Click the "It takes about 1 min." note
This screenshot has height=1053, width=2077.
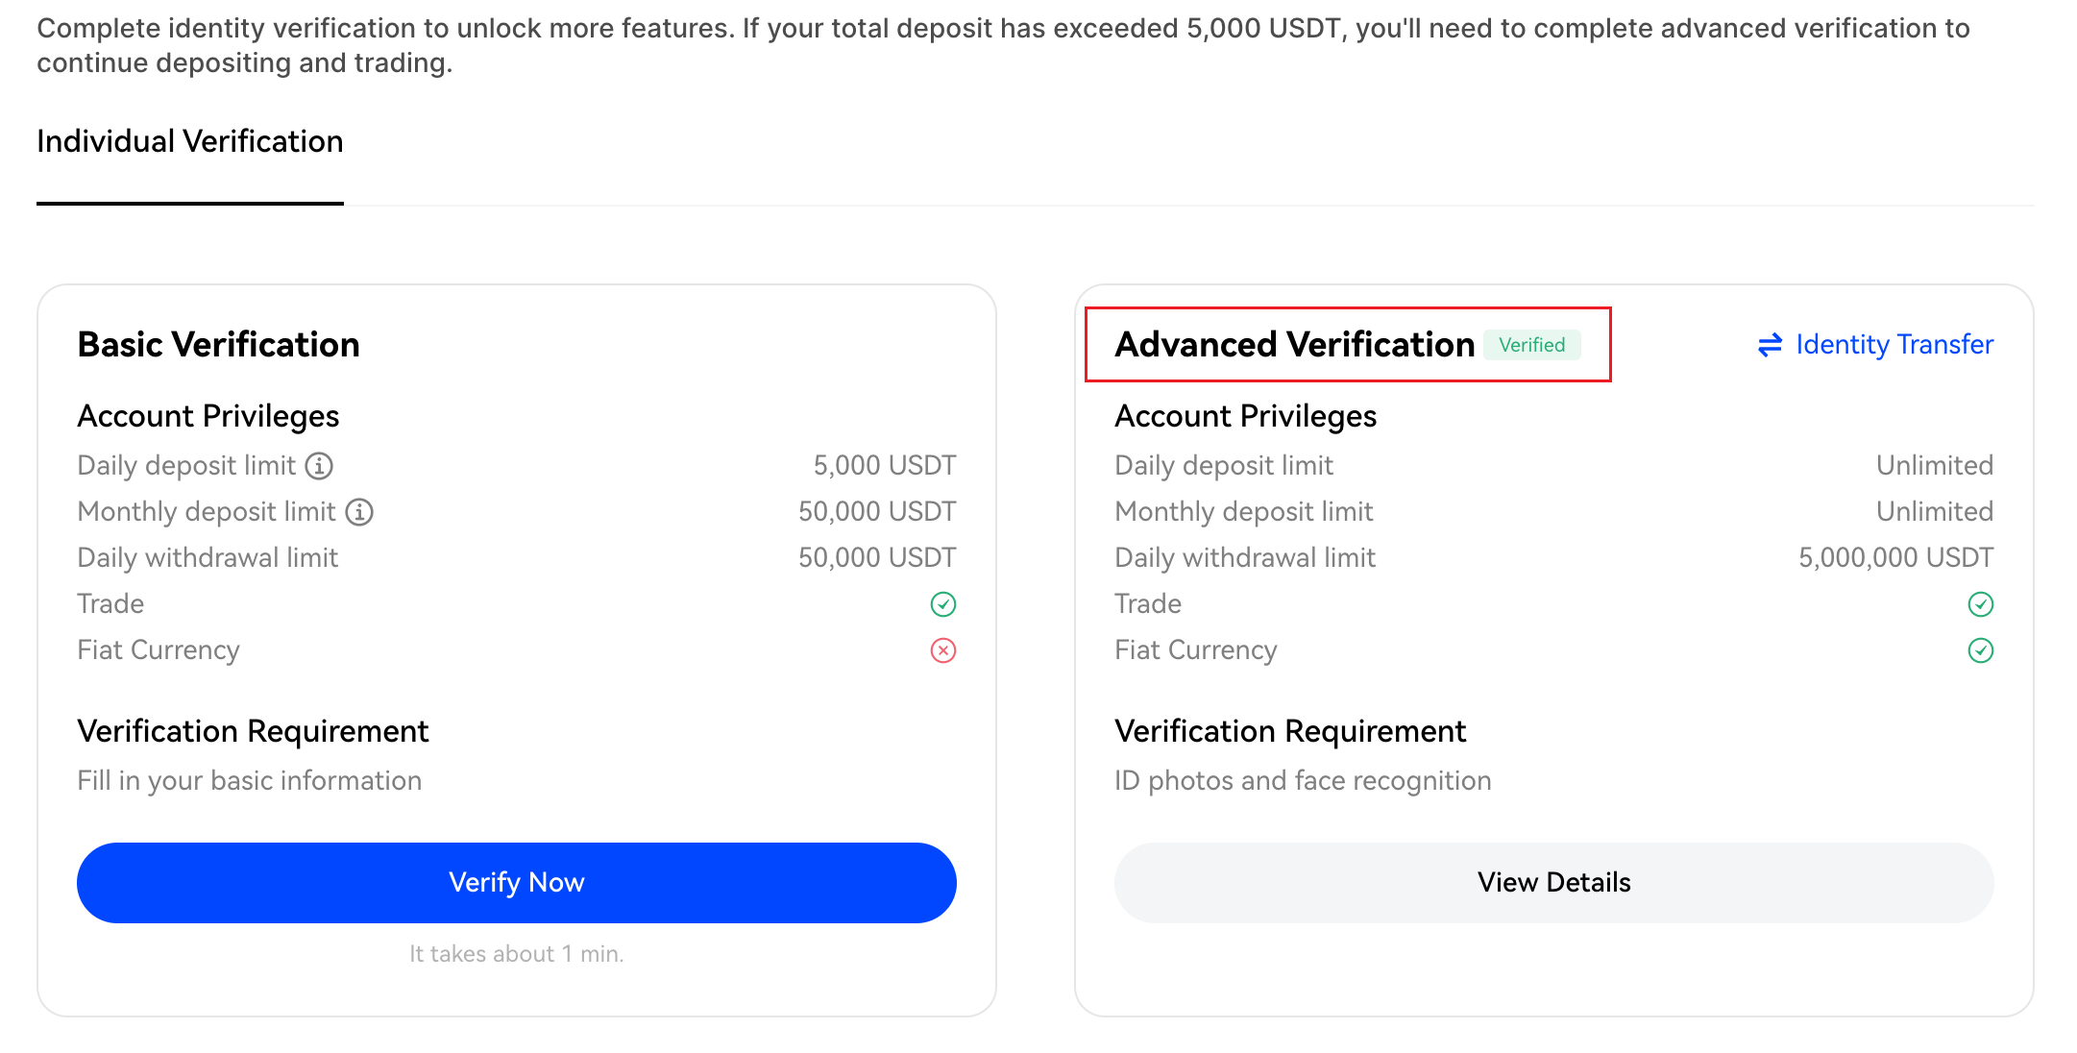516,954
